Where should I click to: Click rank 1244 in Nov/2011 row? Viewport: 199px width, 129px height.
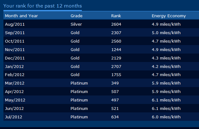pos(116,49)
